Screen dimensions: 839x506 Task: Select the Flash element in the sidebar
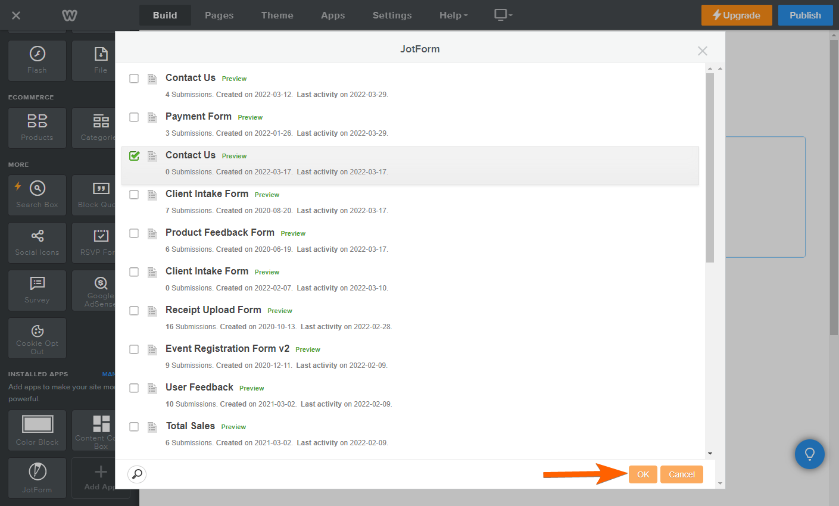[x=37, y=61]
